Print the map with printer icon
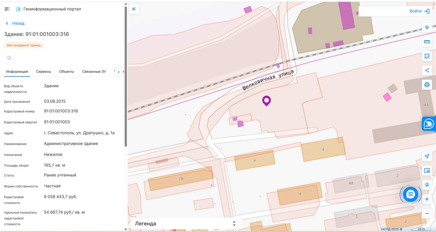This screenshot has height=232, width=436. tap(427, 85)
